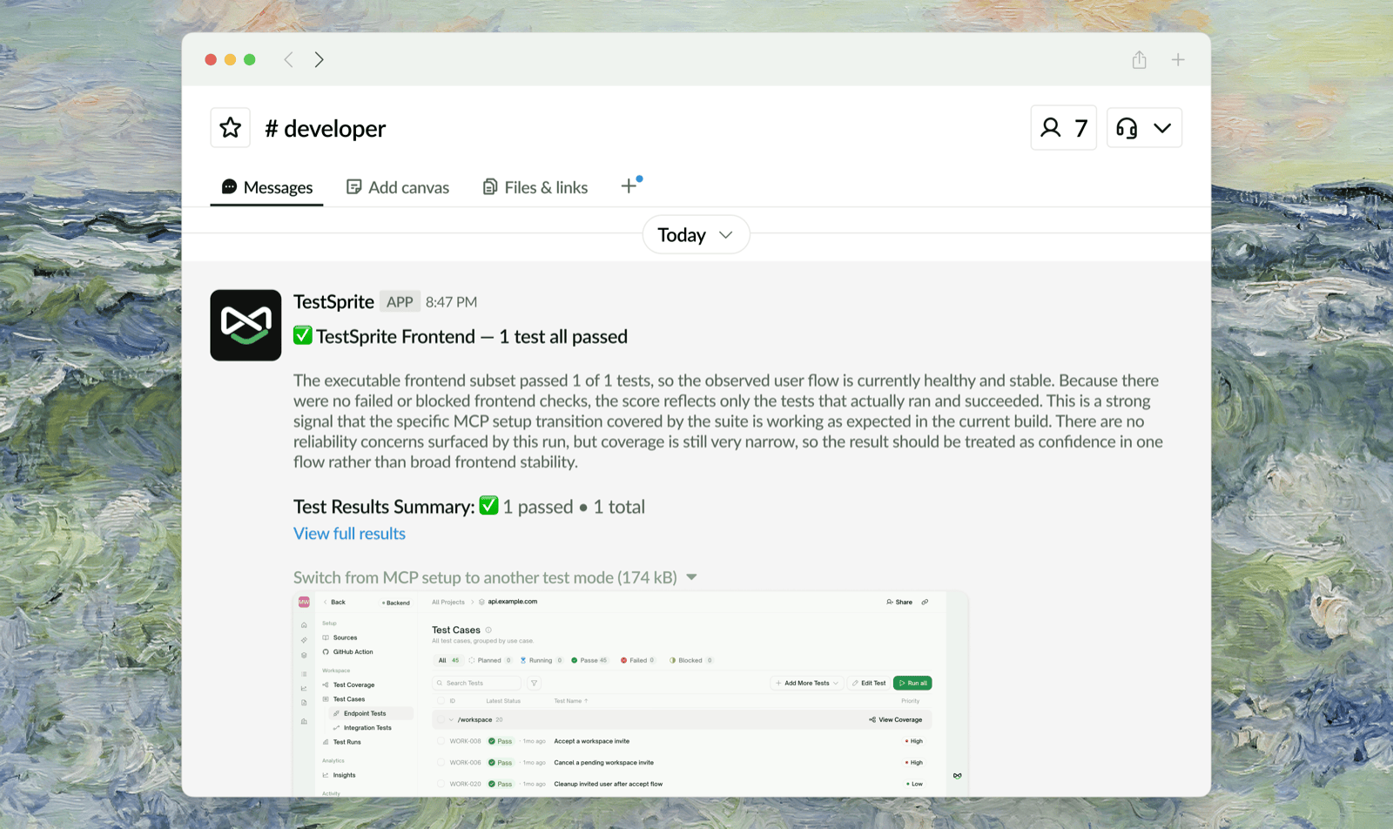
Task: Click the share icon in the title bar
Action: 1139,59
